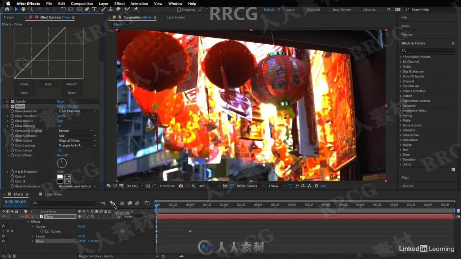Click Reset link for Levels effect
The width and height of the screenshot is (461, 259).
(x=61, y=101)
